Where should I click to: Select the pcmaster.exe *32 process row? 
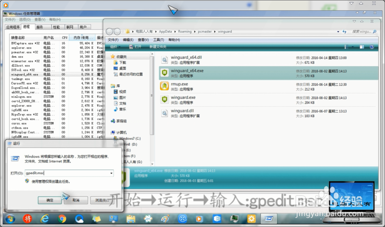click(56, 52)
